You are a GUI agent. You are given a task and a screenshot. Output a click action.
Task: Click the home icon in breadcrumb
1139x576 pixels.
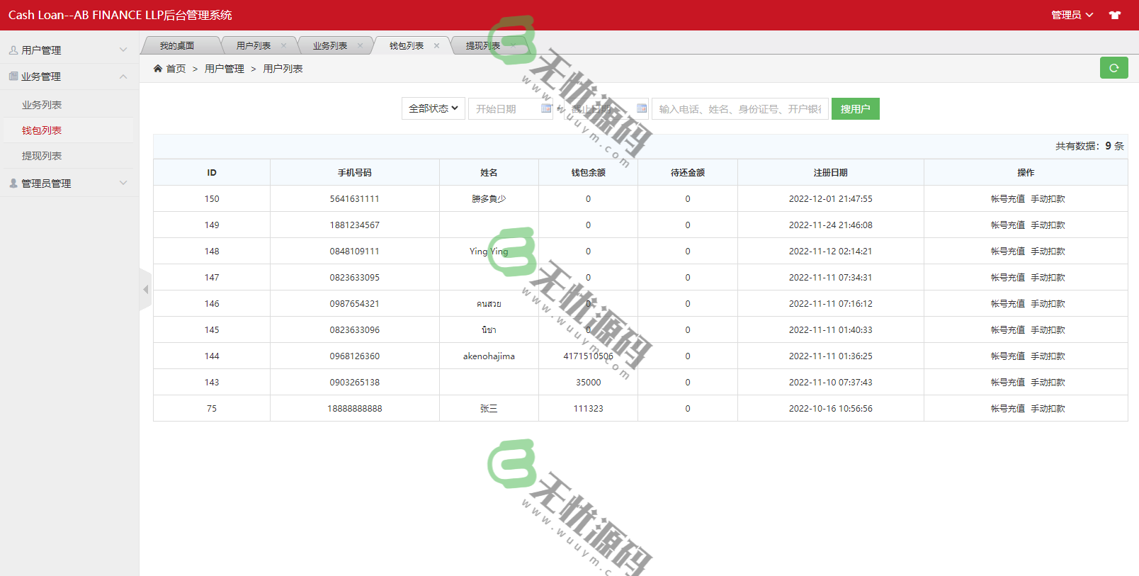coord(158,68)
